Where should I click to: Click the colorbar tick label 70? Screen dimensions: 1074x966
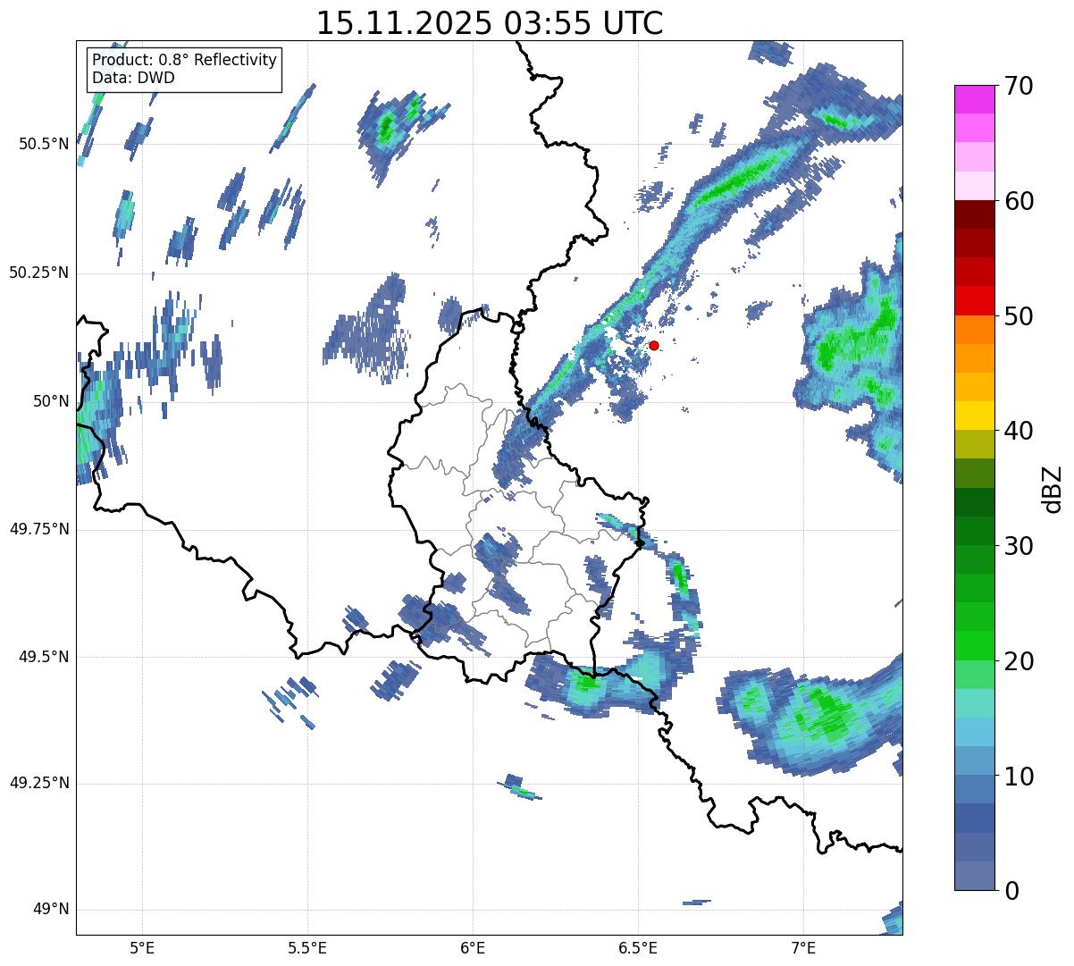(1019, 86)
